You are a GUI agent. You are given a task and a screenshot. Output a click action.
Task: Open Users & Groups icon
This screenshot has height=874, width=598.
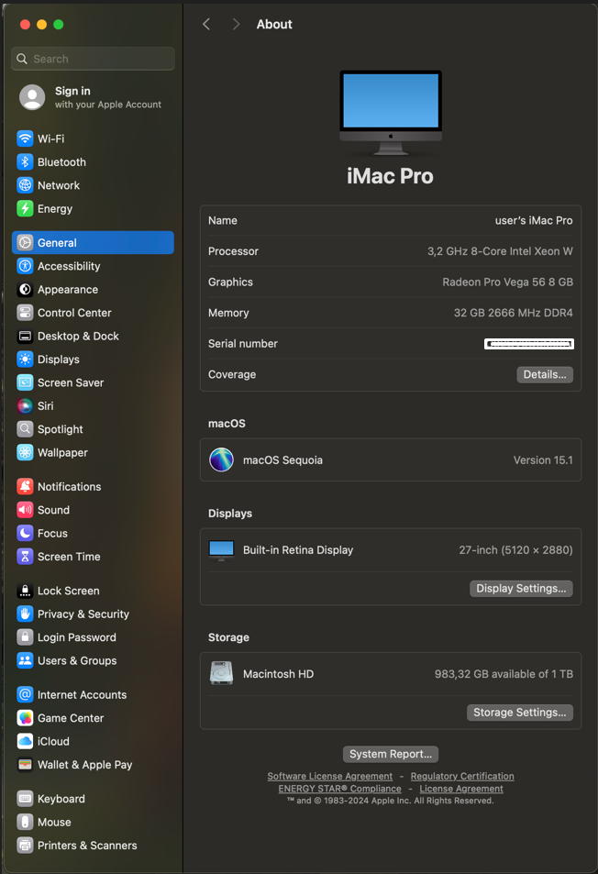coord(25,660)
